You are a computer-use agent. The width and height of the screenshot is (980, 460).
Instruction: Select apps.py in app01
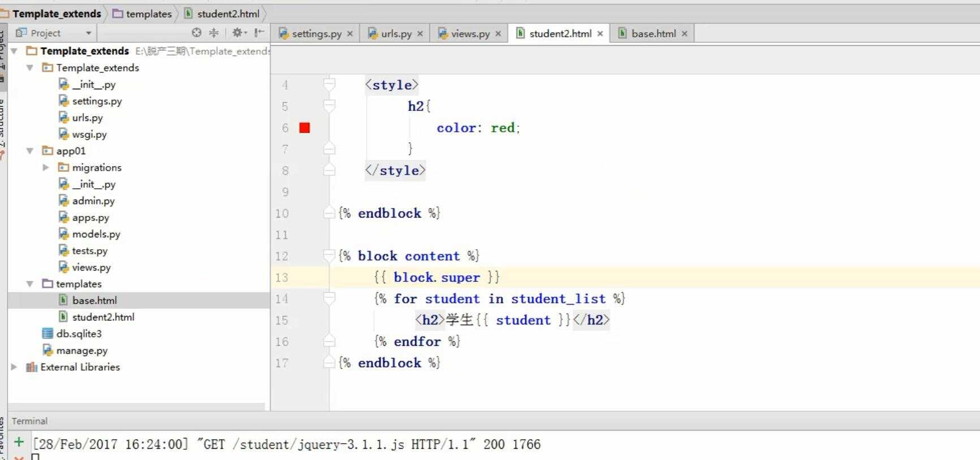pos(90,218)
